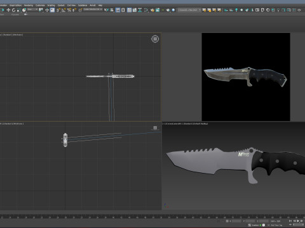The image size is (305, 228).
Task: Select the Move tool in toolbar
Action: [8, 10]
